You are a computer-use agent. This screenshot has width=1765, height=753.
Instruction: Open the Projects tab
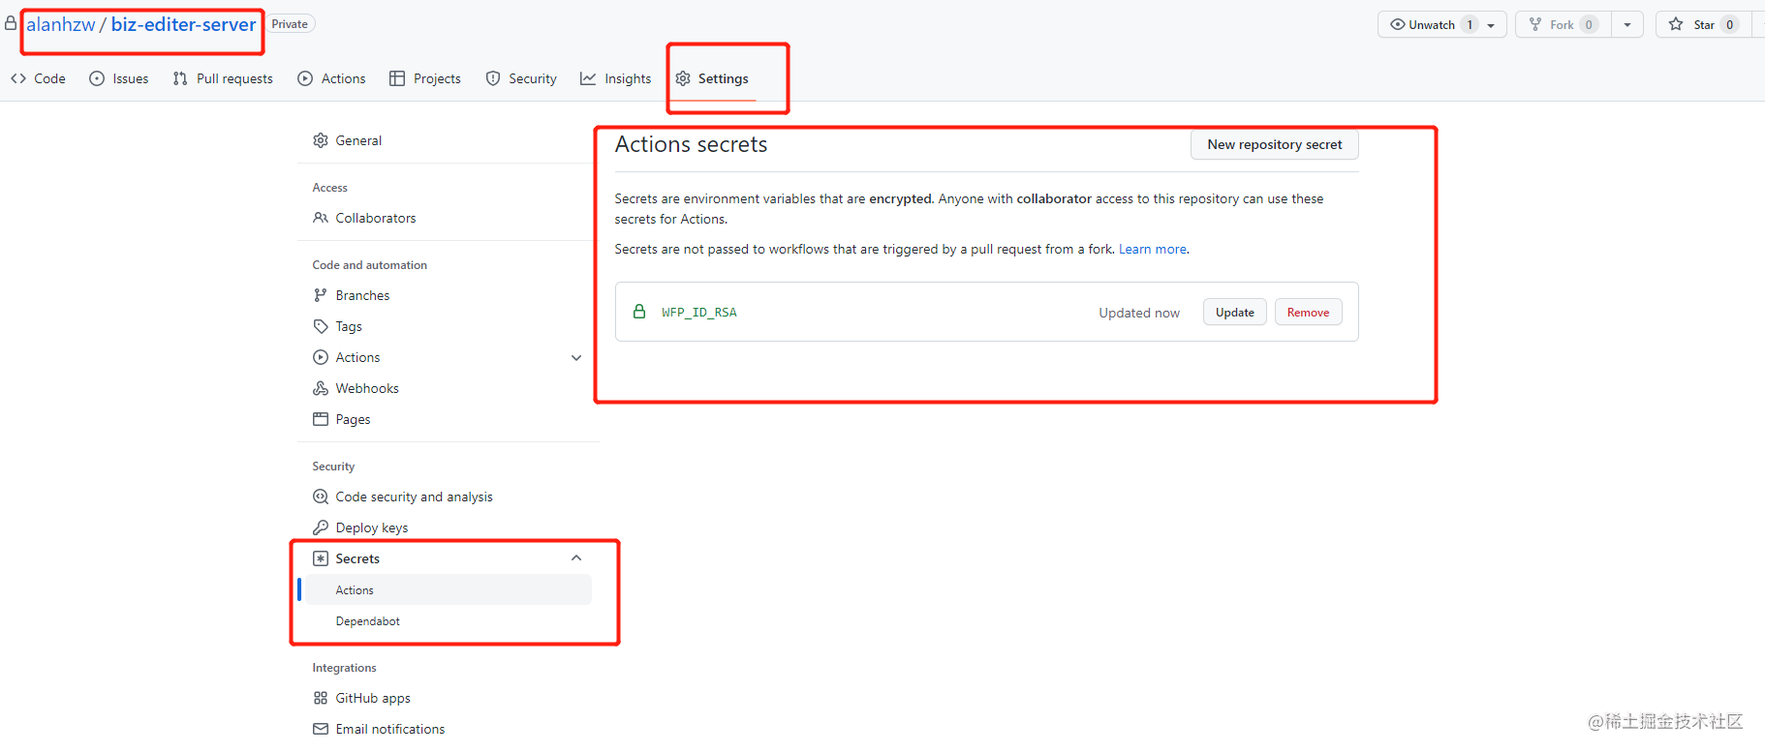point(425,78)
